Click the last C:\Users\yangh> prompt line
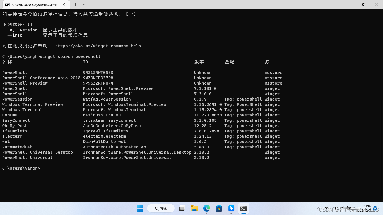383x215 pixels. click(x=21, y=168)
